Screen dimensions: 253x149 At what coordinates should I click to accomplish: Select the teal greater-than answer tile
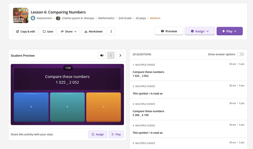(x=67, y=107)
